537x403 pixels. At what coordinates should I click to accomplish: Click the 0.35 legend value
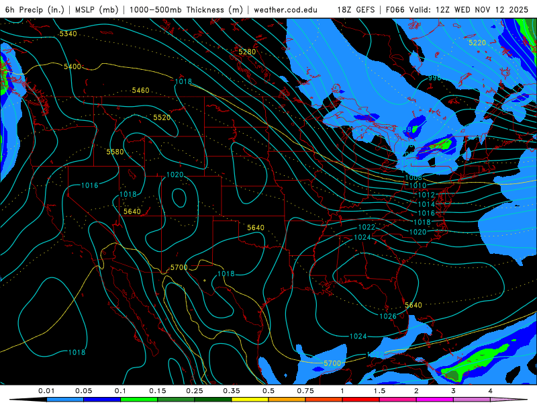232,391
